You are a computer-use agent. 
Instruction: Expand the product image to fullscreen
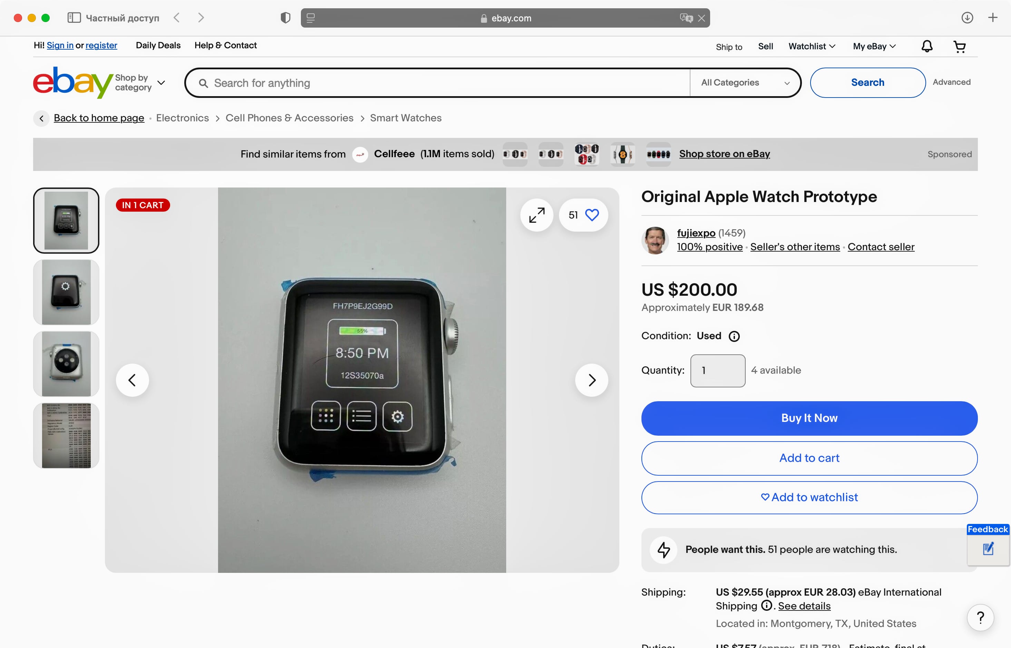coord(537,215)
